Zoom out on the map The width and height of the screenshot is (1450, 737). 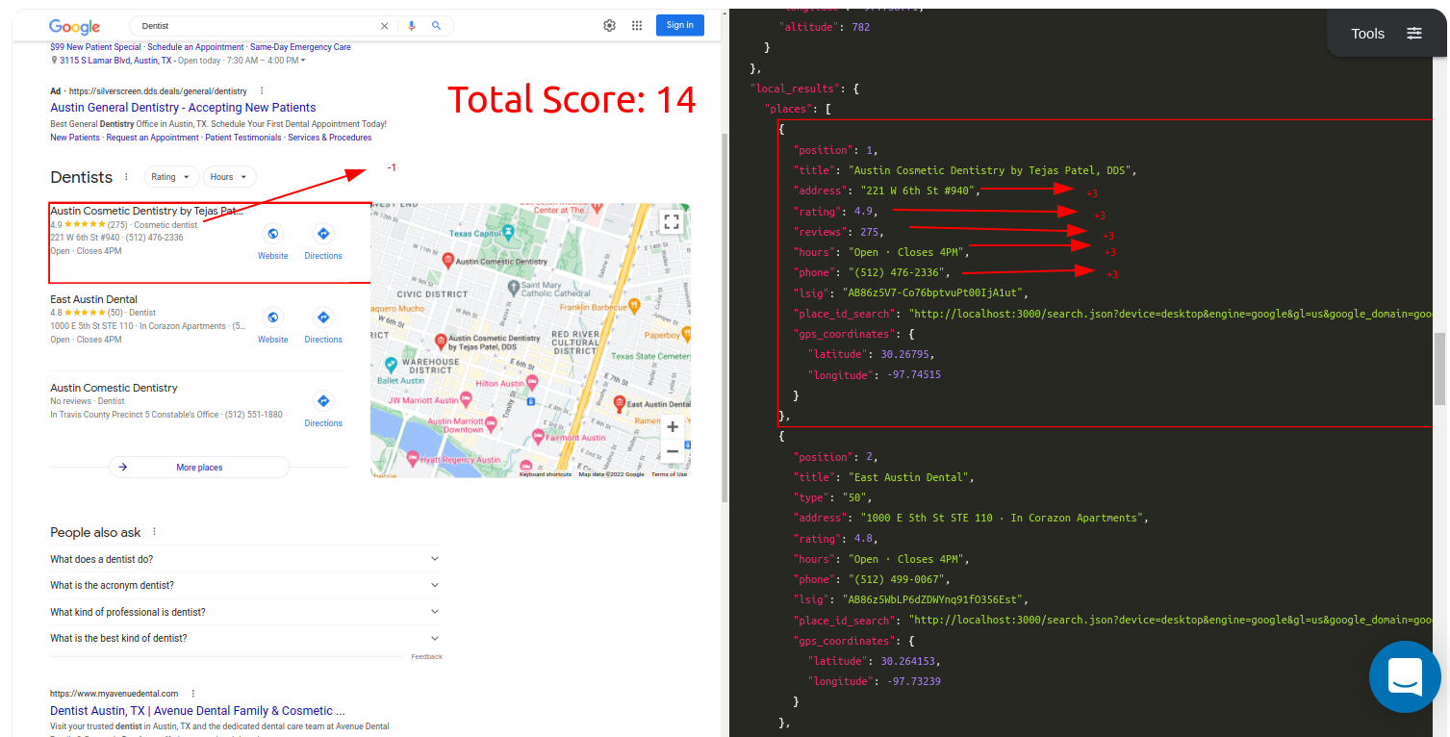673,451
